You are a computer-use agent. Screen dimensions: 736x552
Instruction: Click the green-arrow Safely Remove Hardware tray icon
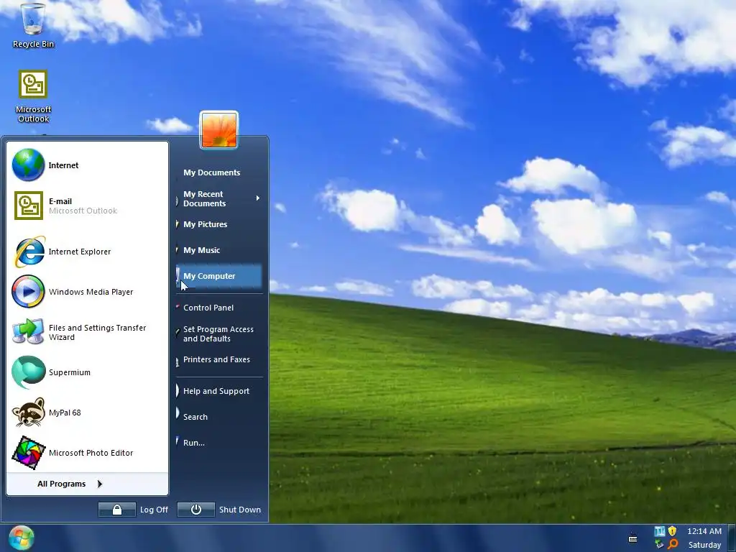click(x=660, y=544)
